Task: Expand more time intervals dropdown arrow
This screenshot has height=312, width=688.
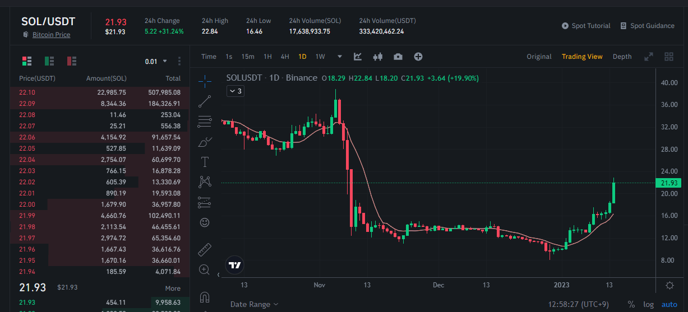Action: (340, 57)
